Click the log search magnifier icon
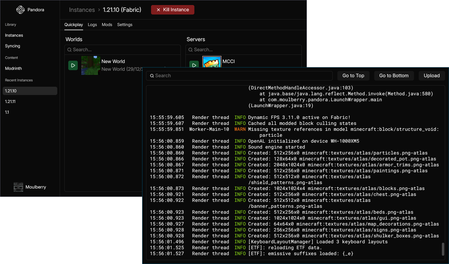 (152, 76)
